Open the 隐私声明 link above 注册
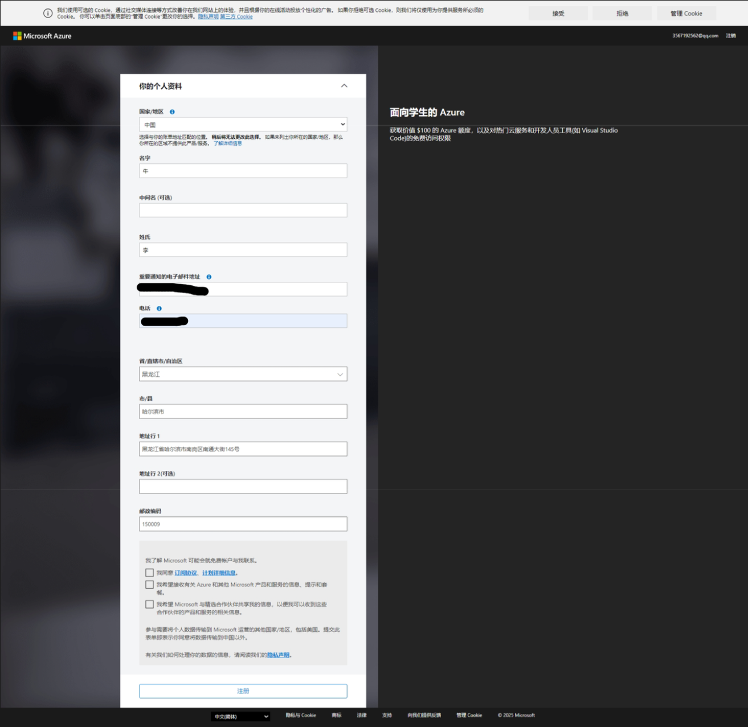The height and width of the screenshot is (727, 748). click(278, 655)
